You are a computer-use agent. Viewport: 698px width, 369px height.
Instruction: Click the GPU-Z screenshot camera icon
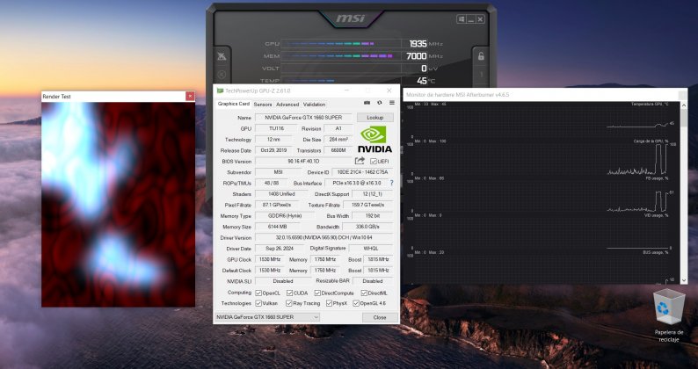click(367, 103)
